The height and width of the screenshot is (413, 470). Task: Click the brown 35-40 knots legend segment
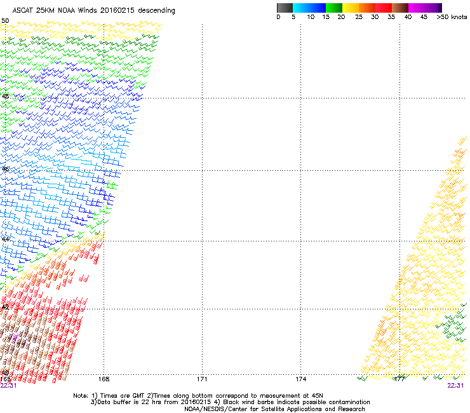tap(400, 8)
